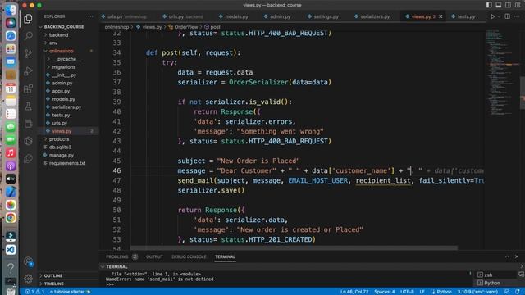The height and width of the screenshot is (295, 525).
Task: Open the DEBUG CONSOLE panel tab
Action: [189, 256]
